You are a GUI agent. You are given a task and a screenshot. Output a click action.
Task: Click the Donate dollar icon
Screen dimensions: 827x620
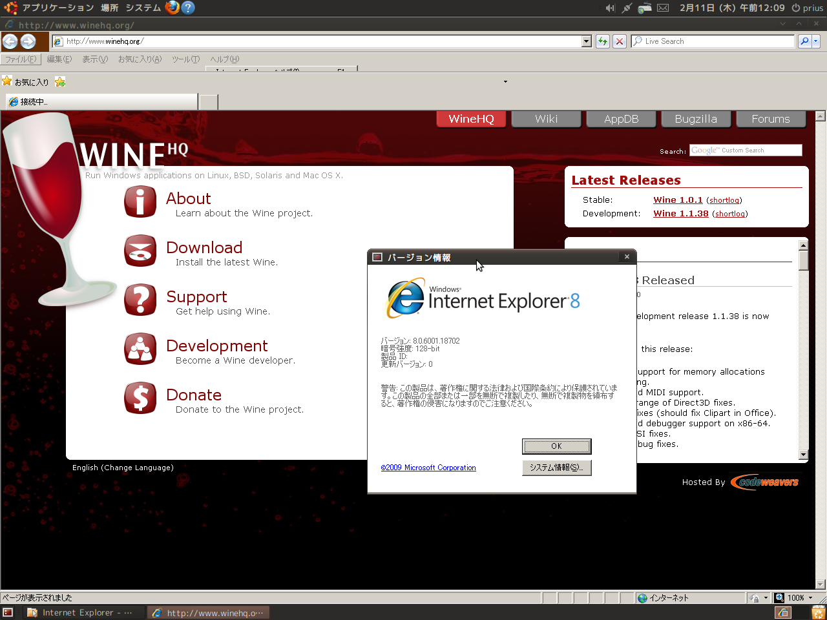[140, 398]
